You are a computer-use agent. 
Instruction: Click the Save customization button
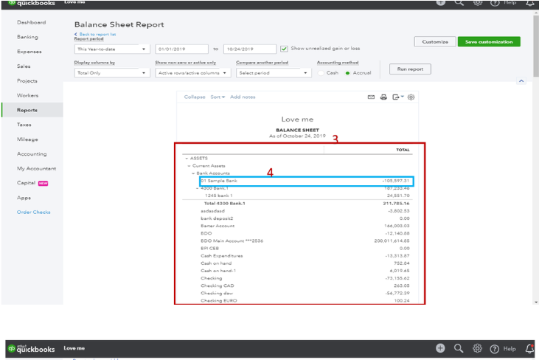tap(489, 41)
